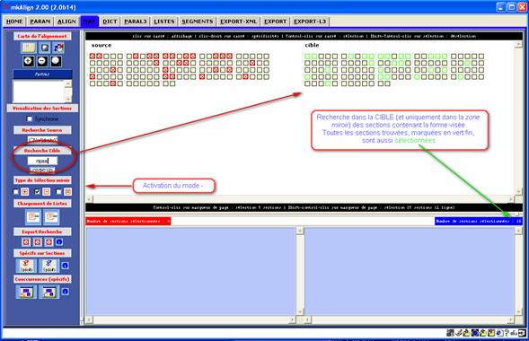Click the zoom in plus icon
Screen dimensions: 529x341
pyautogui.click(x=29, y=61)
